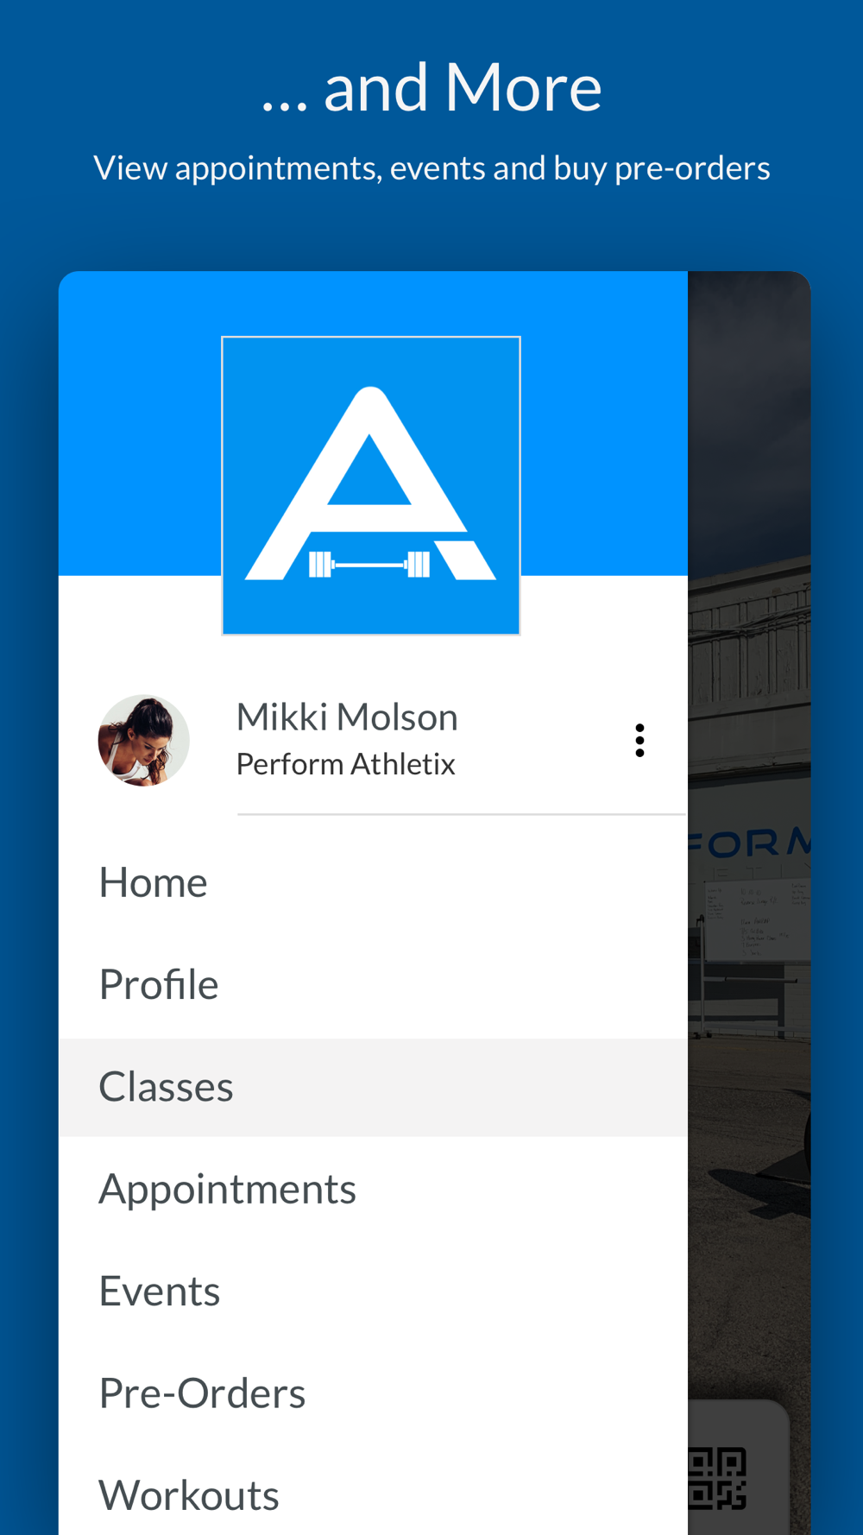The height and width of the screenshot is (1535, 863).
Task: Open Pre-Orders from the menu
Action: tap(373, 1393)
